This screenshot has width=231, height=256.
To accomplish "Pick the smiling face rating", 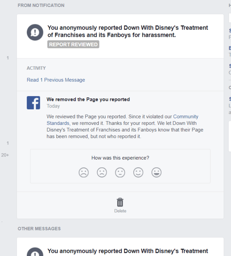I will tap(138, 172).
